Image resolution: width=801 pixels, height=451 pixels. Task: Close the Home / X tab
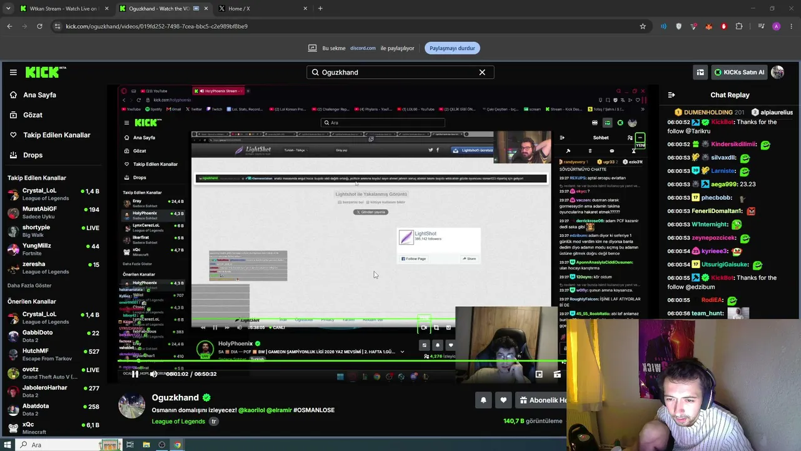tap(305, 9)
